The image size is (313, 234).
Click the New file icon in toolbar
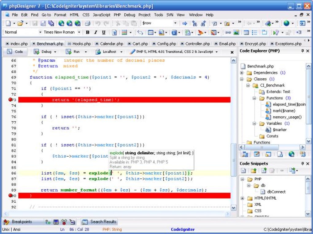click(8, 23)
